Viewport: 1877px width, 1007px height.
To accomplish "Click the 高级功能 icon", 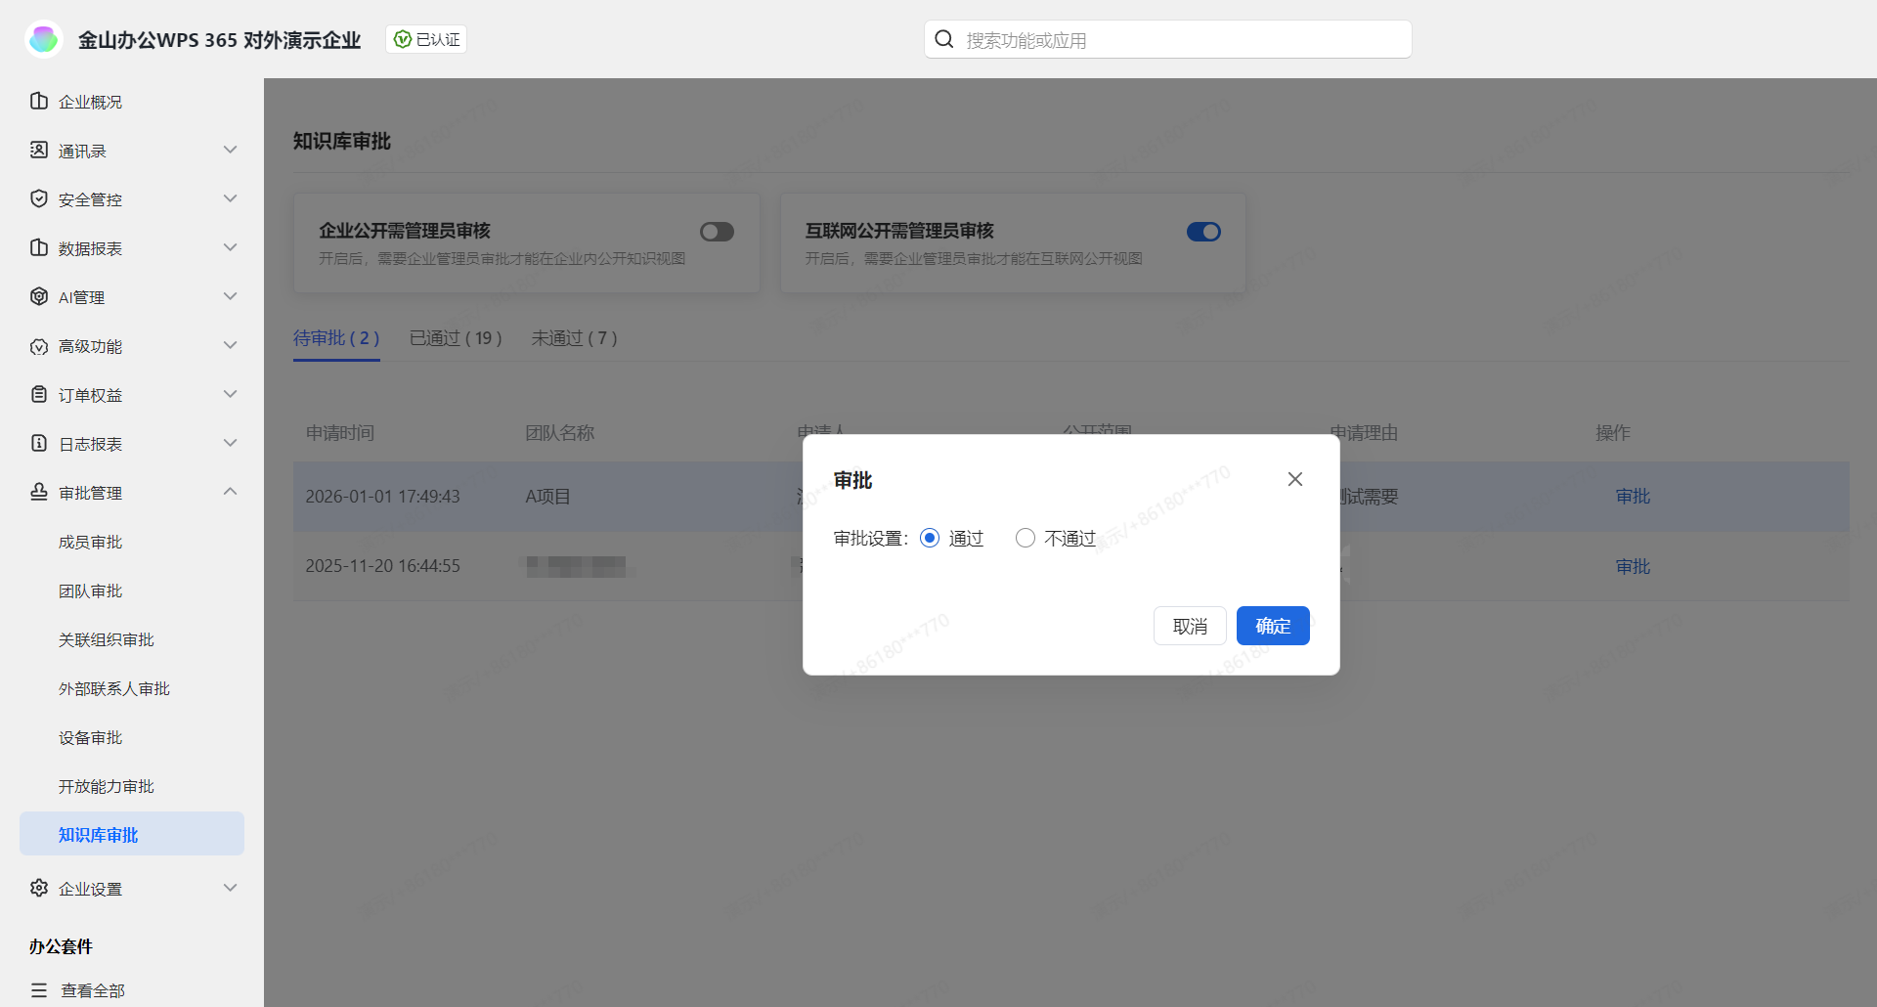I will point(39,346).
